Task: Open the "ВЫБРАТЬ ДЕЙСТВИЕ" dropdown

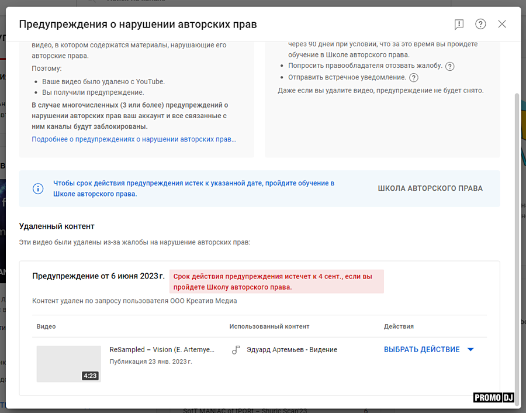Action: pos(422,350)
